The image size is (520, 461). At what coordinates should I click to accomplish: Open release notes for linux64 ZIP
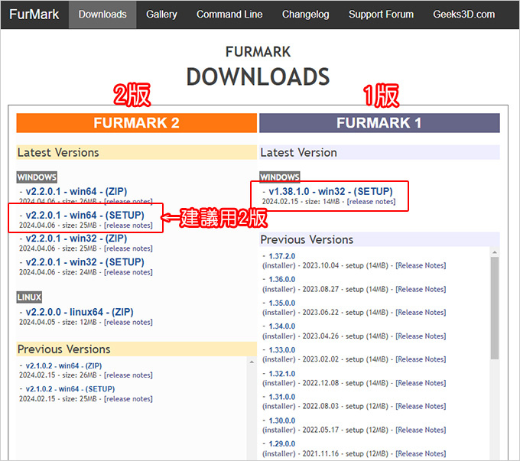(128, 323)
